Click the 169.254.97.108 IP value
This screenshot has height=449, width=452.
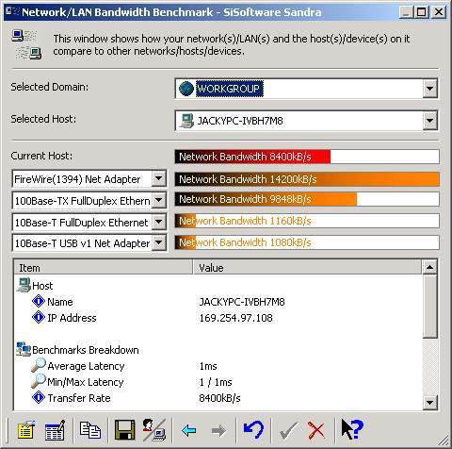pyautogui.click(x=236, y=318)
